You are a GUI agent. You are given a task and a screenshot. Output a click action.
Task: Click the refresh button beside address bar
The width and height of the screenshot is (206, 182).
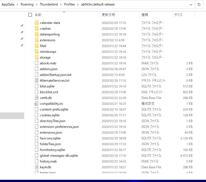click(199, 5)
